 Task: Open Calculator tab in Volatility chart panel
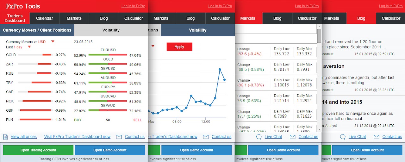[x=220, y=18]
